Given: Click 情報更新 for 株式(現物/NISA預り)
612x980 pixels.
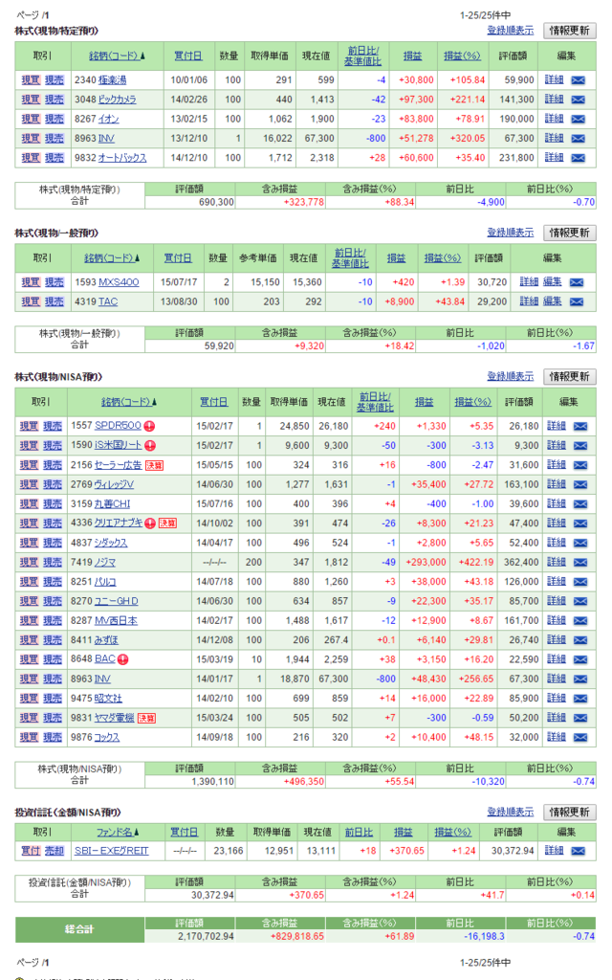Looking at the screenshot, I should 570,376.
